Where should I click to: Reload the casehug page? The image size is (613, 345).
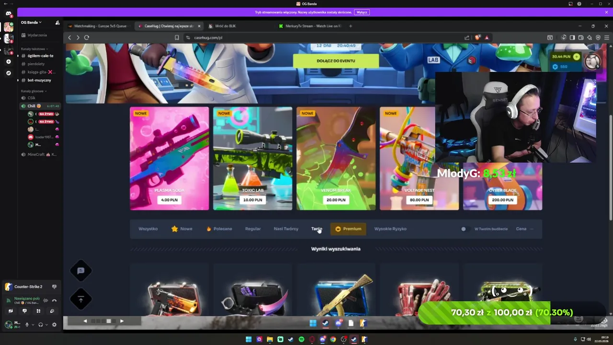(87, 37)
